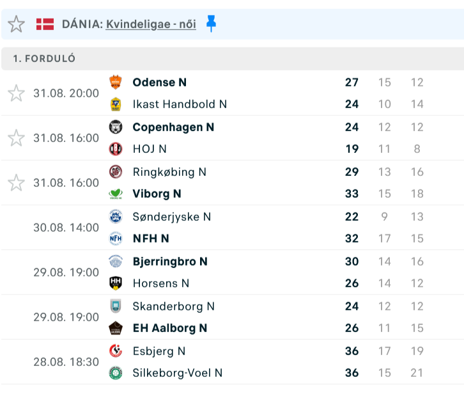The height and width of the screenshot is (405, 464).
Task: Click the Skanderborg N team logo
Action: [115, 306]
